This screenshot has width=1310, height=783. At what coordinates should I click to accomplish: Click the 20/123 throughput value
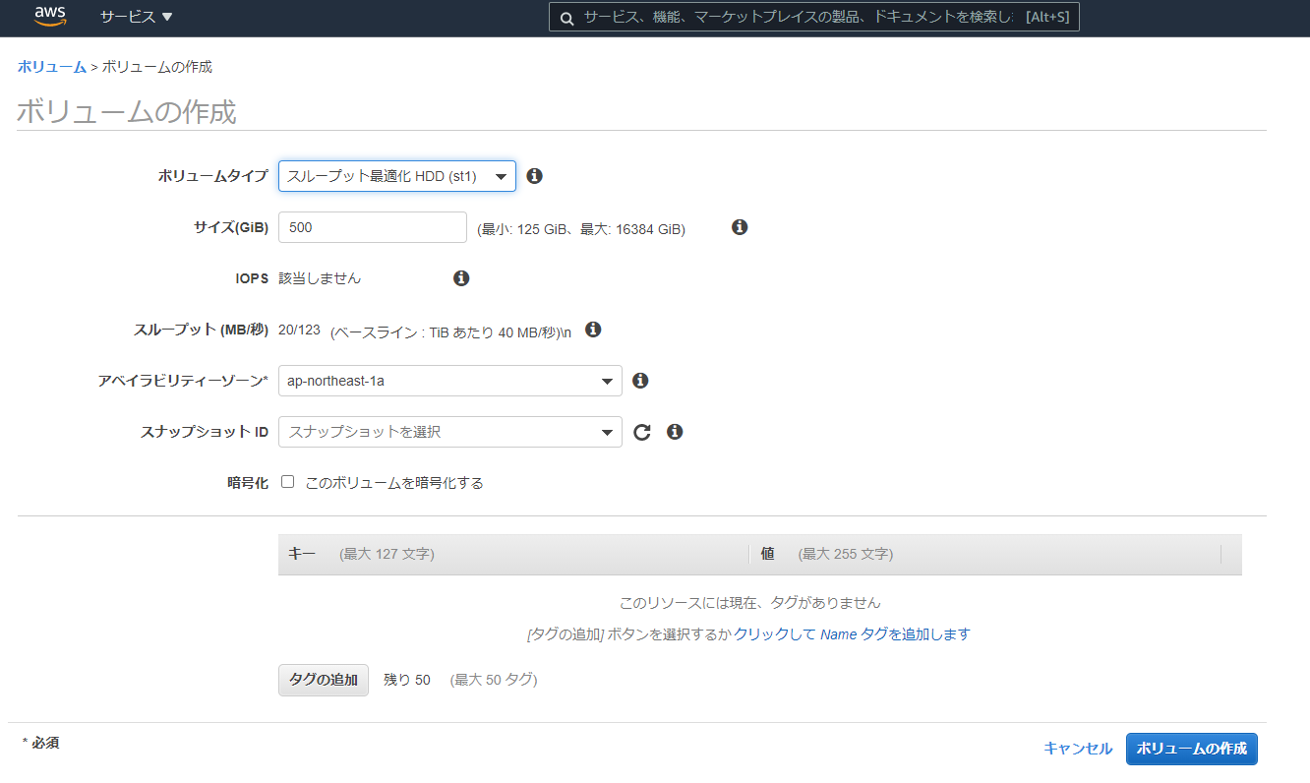tap(300, 330)
